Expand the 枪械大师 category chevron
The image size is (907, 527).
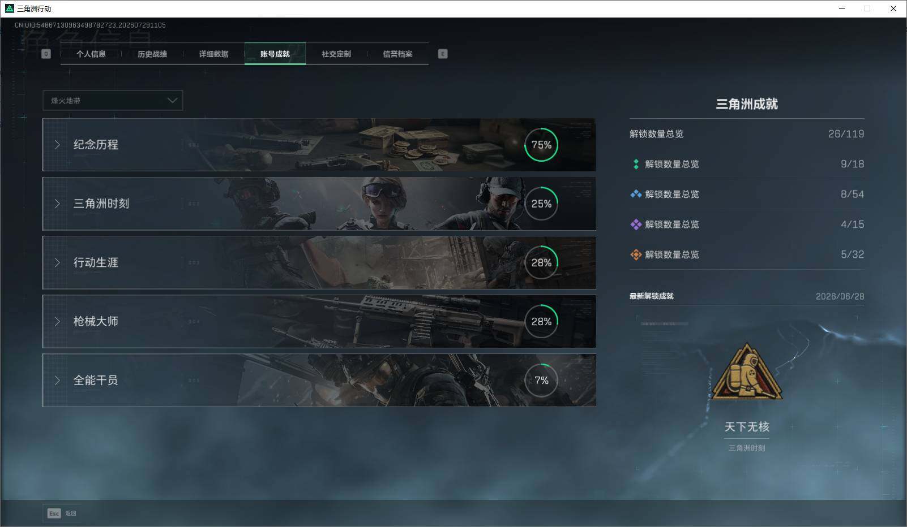click(57, 321)
